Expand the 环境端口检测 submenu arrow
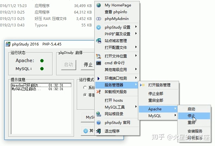This screenshot has width=215, height=146. [x=136, y=78]
